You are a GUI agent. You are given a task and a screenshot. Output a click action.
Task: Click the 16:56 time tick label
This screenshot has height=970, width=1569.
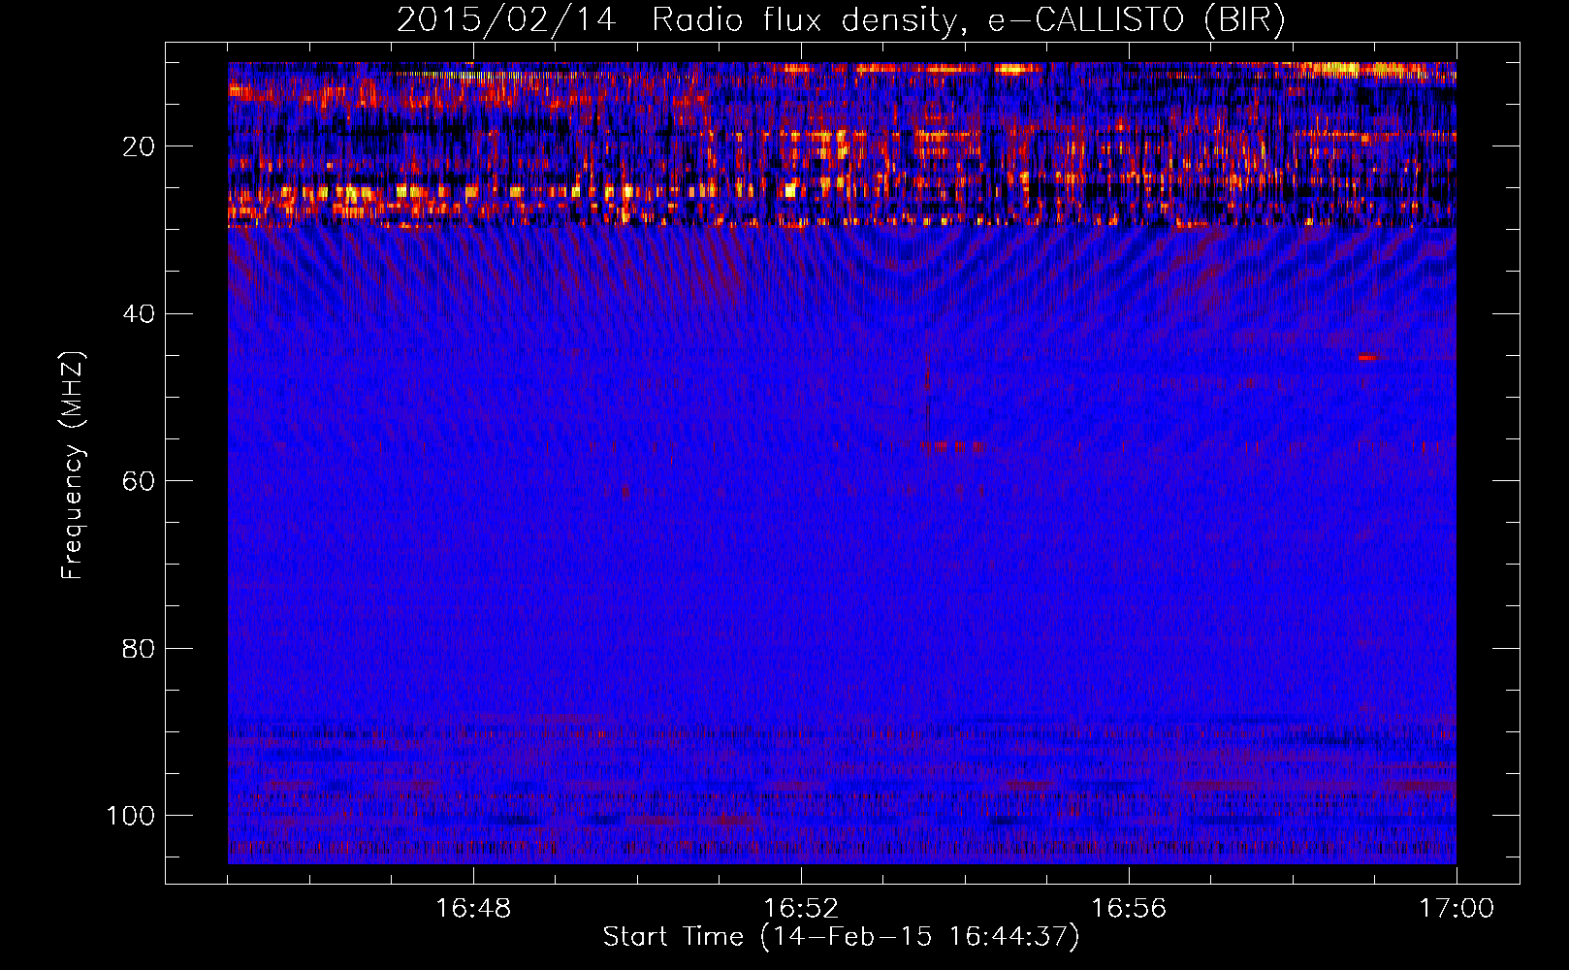(x=1129, y=908)
